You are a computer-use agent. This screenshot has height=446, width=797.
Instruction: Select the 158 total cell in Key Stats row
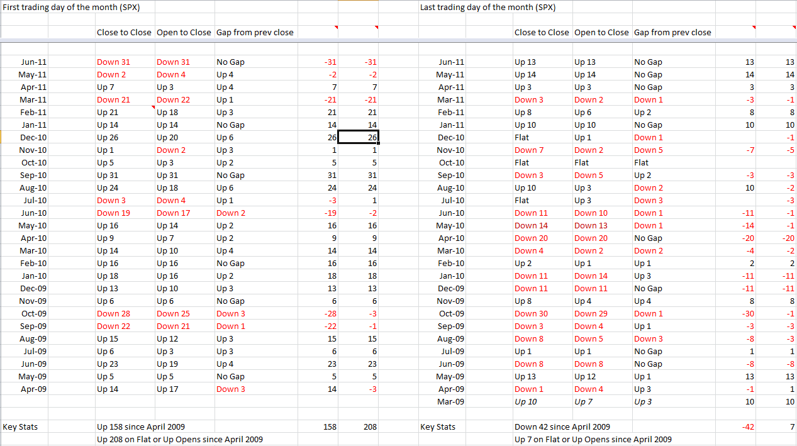point(330,427)
